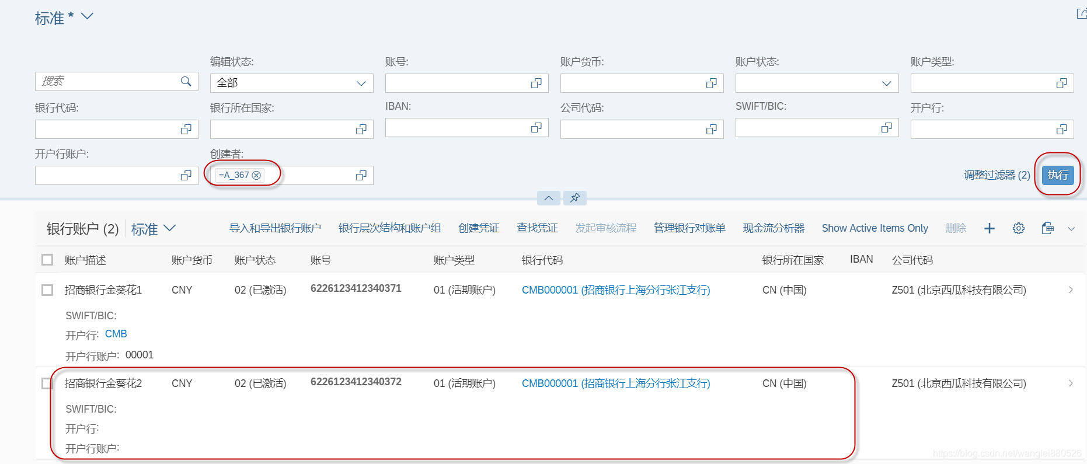Remove the =A_367 filter token
The height and width of the screenshot is (464, 1087).
256,175
